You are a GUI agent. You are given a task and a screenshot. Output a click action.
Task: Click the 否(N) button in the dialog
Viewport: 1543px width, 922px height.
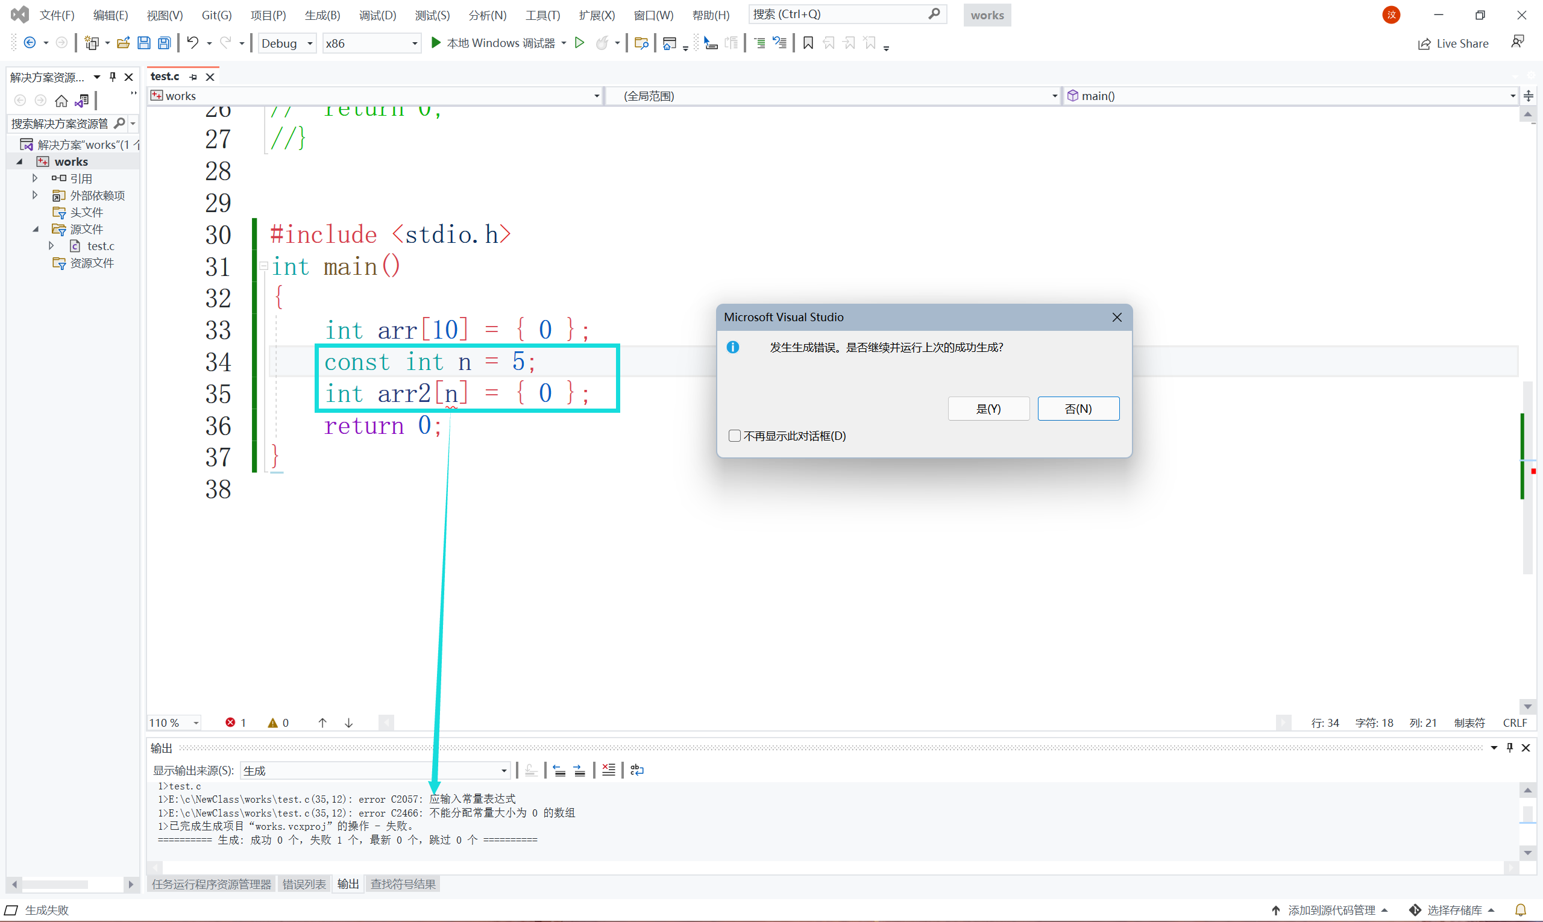click(x=1078, y=409)
